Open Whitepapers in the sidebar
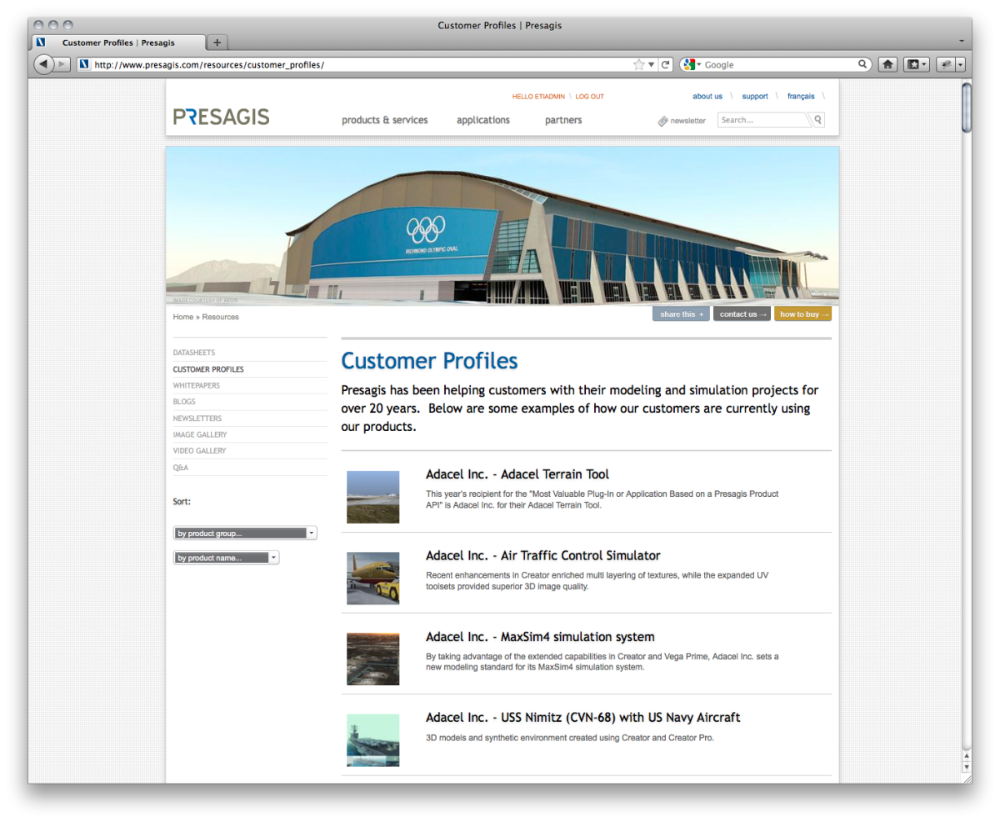This screenshot has width=1000, height=822. 197,385
